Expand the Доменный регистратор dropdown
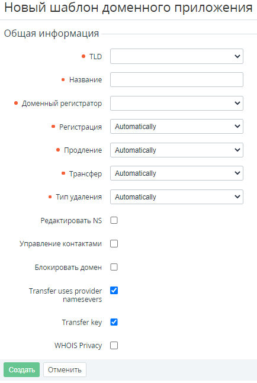 [176, 103]
